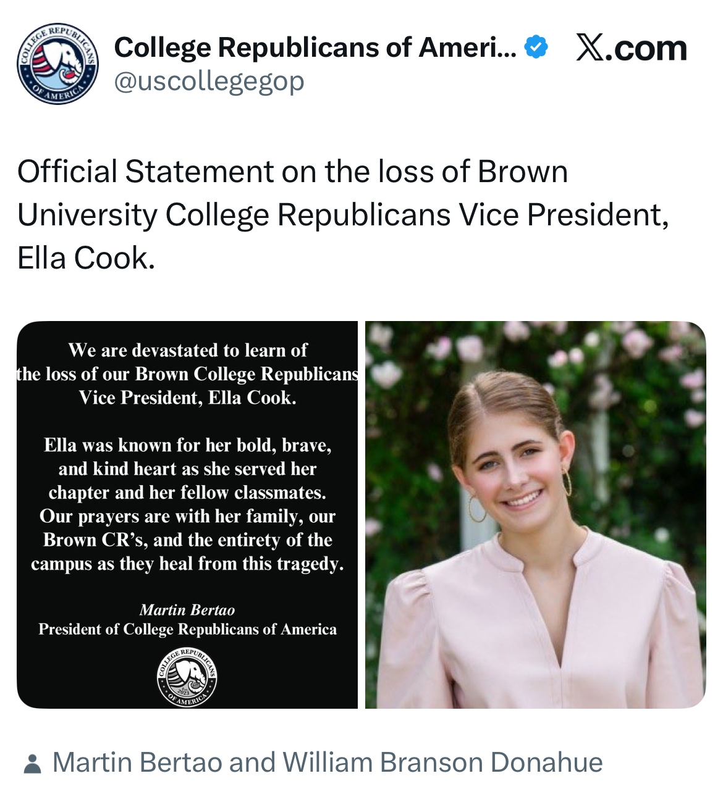Click the tweet text starting 'Official Statement'

point(292,172)
